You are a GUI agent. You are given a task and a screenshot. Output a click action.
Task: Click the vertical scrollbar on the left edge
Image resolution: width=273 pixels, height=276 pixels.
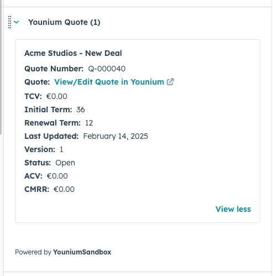[x=1, y=67]
